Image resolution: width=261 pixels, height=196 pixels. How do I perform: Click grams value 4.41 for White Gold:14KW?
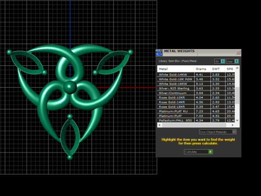[x=200, y=75]
